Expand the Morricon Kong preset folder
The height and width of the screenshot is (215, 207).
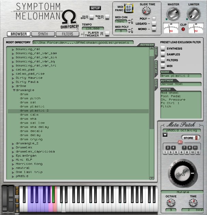[13, 164]
